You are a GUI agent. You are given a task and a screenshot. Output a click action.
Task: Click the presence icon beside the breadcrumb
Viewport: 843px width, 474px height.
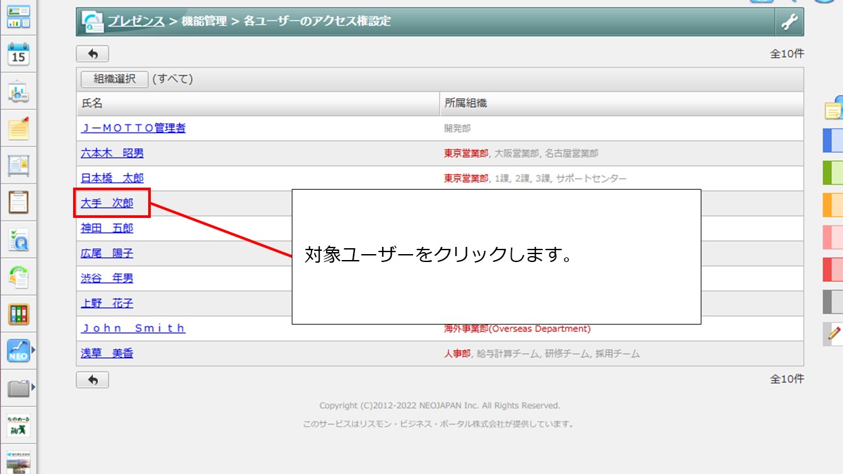click(92, 22)
